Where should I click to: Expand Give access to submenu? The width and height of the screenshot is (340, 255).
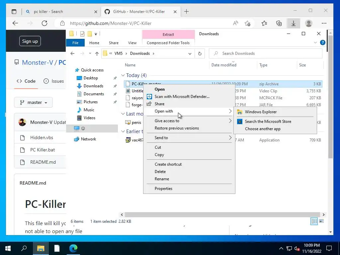pyautogui.click(x=189, y=121)
